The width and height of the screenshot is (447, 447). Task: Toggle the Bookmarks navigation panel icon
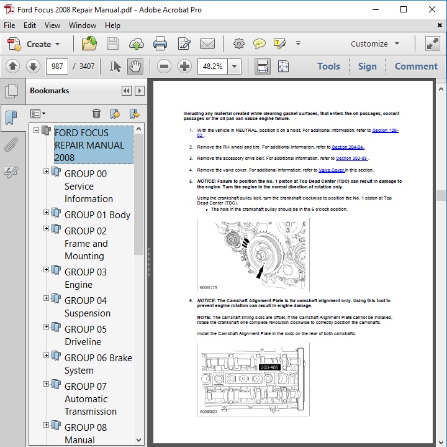click(x=11, y=118)
